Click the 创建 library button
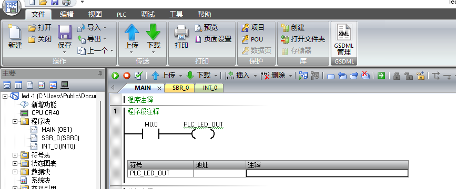The image size is (456, 189). (x=293, y=28)
